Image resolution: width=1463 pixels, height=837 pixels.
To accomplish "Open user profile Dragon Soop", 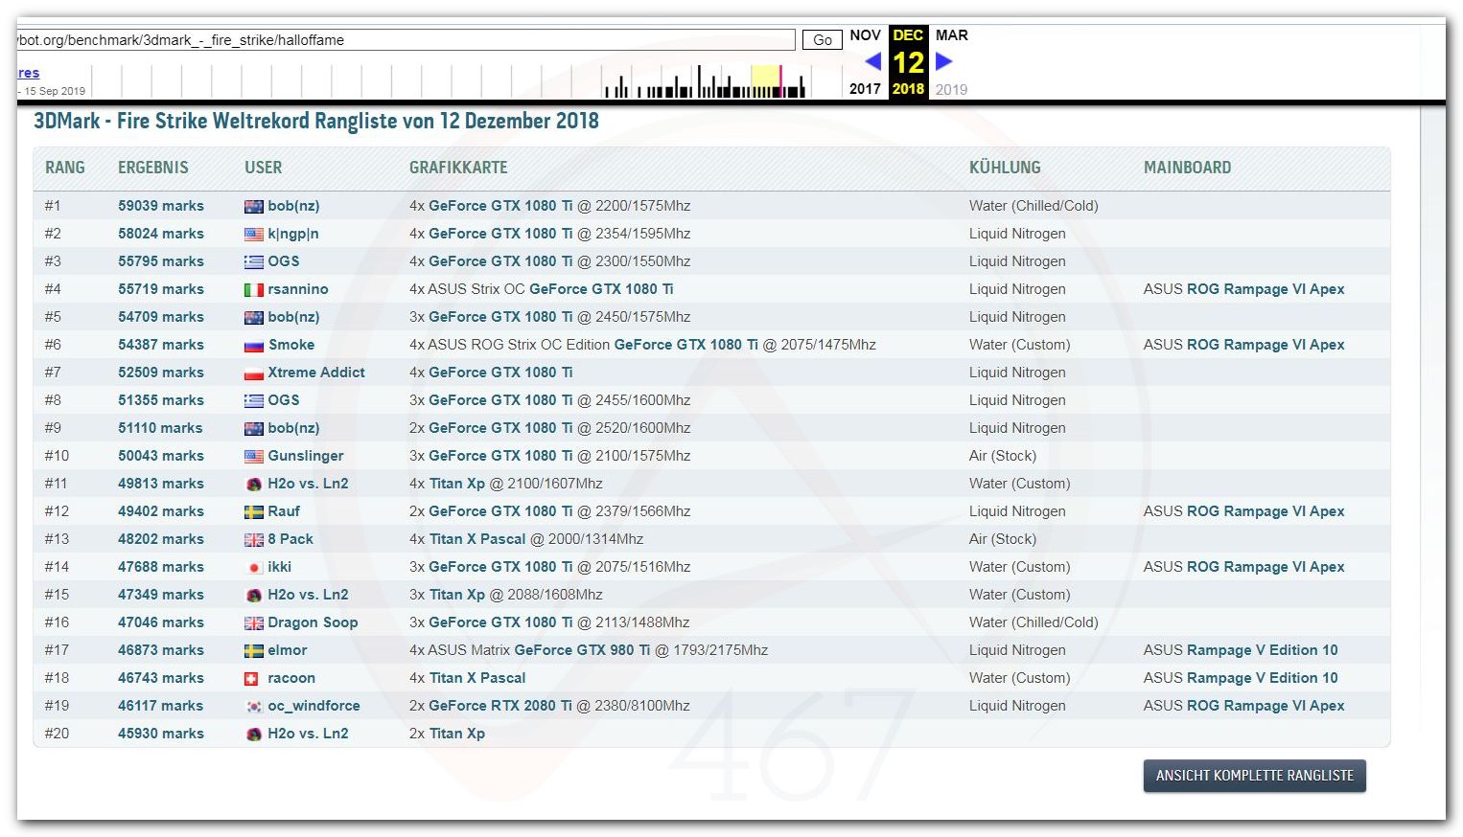I will [x=313, y=622].
